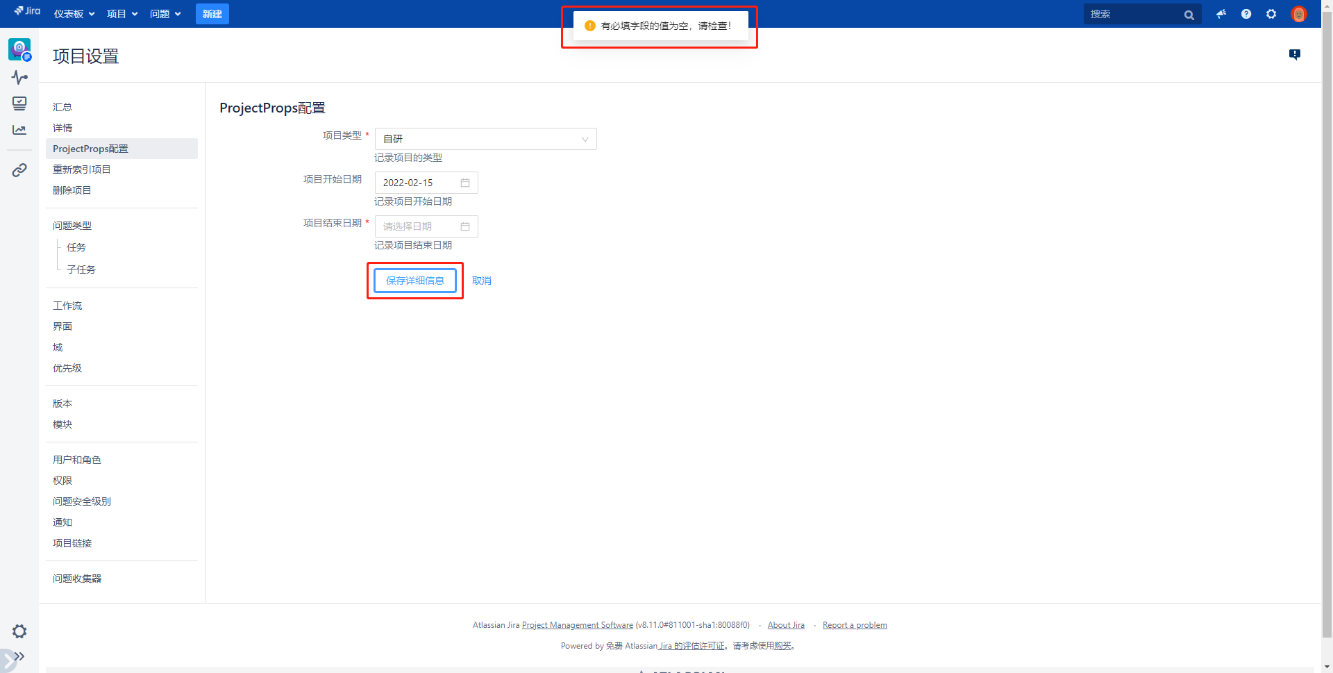
Task: Open the user profile avatar
Action: point(1298,14)
